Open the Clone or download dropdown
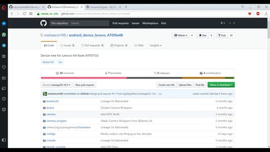This screenshot has height=152, width=270. 221,85
